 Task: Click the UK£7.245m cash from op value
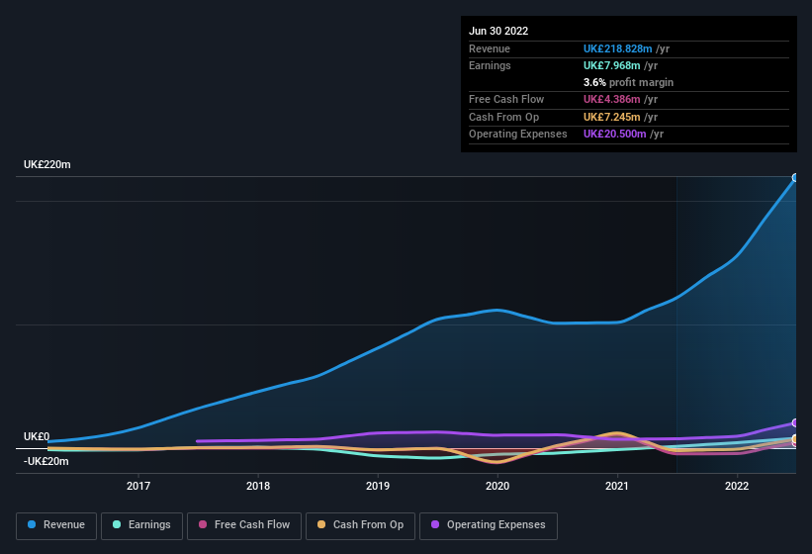point(611,117)
